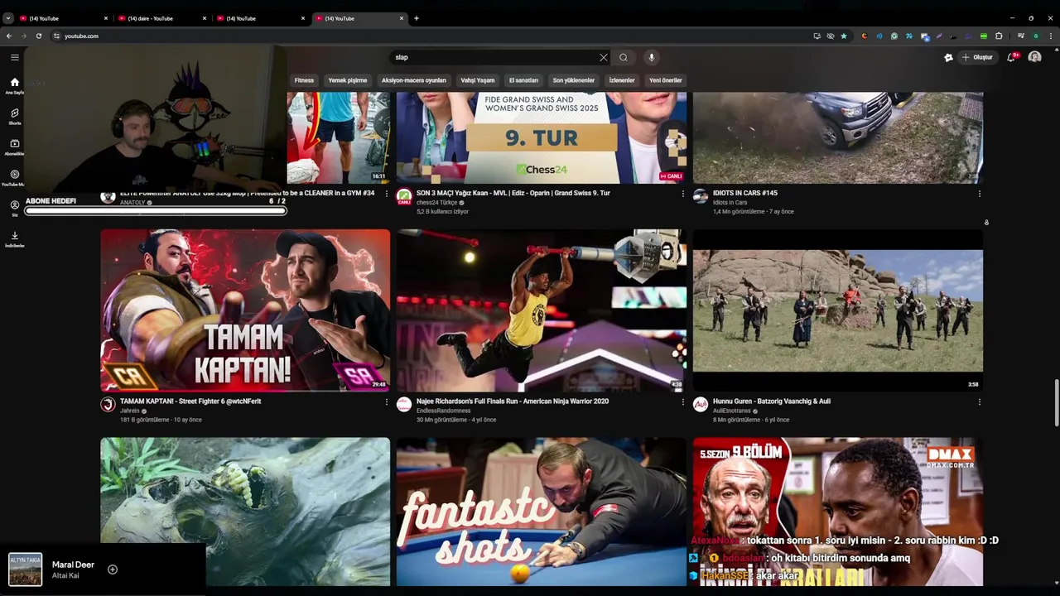Go to YouTube Home in sidebar
1060x596 pixels.
pos(15,86)
